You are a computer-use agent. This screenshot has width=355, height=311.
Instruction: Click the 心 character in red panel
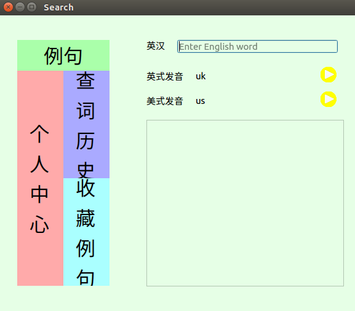pyautogui.click(x=39, y=224)
